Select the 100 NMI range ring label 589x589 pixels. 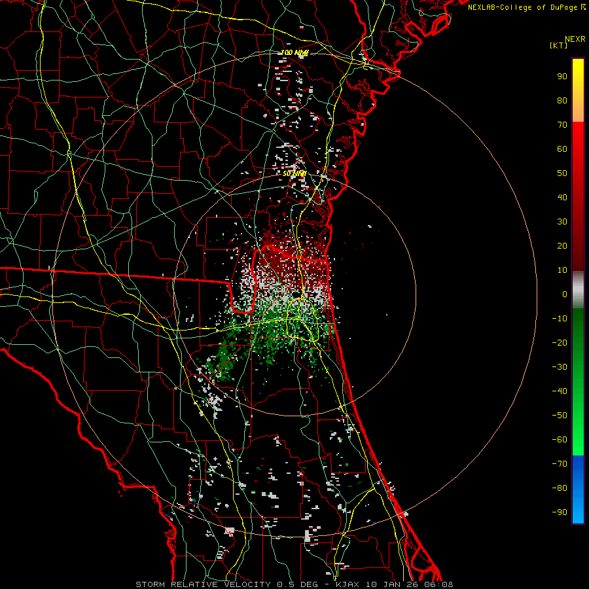click(x=294, y=52)
